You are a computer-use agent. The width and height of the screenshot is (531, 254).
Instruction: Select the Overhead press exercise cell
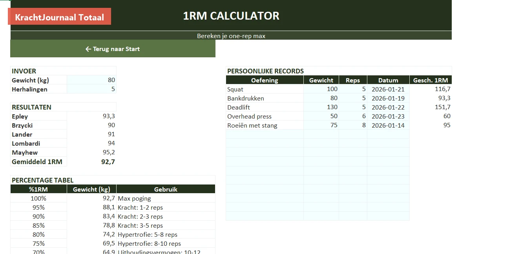(x=265, y=116)
